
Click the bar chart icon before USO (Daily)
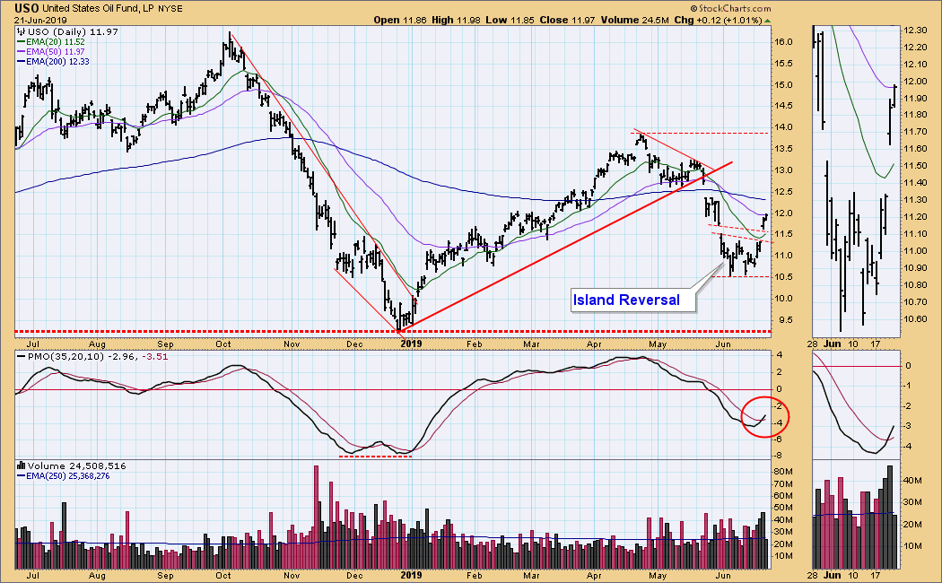(x=21, y=31)
